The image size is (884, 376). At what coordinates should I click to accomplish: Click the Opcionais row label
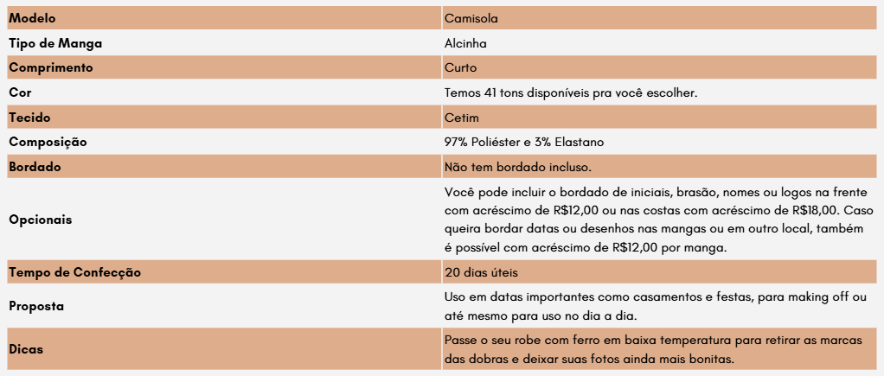click(40, 220)
